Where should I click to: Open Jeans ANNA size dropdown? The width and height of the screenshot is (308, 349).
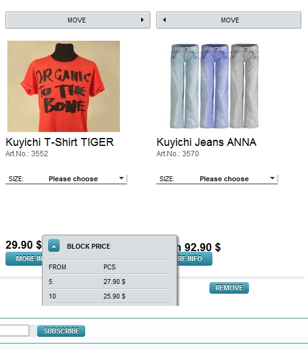(217, 179)
